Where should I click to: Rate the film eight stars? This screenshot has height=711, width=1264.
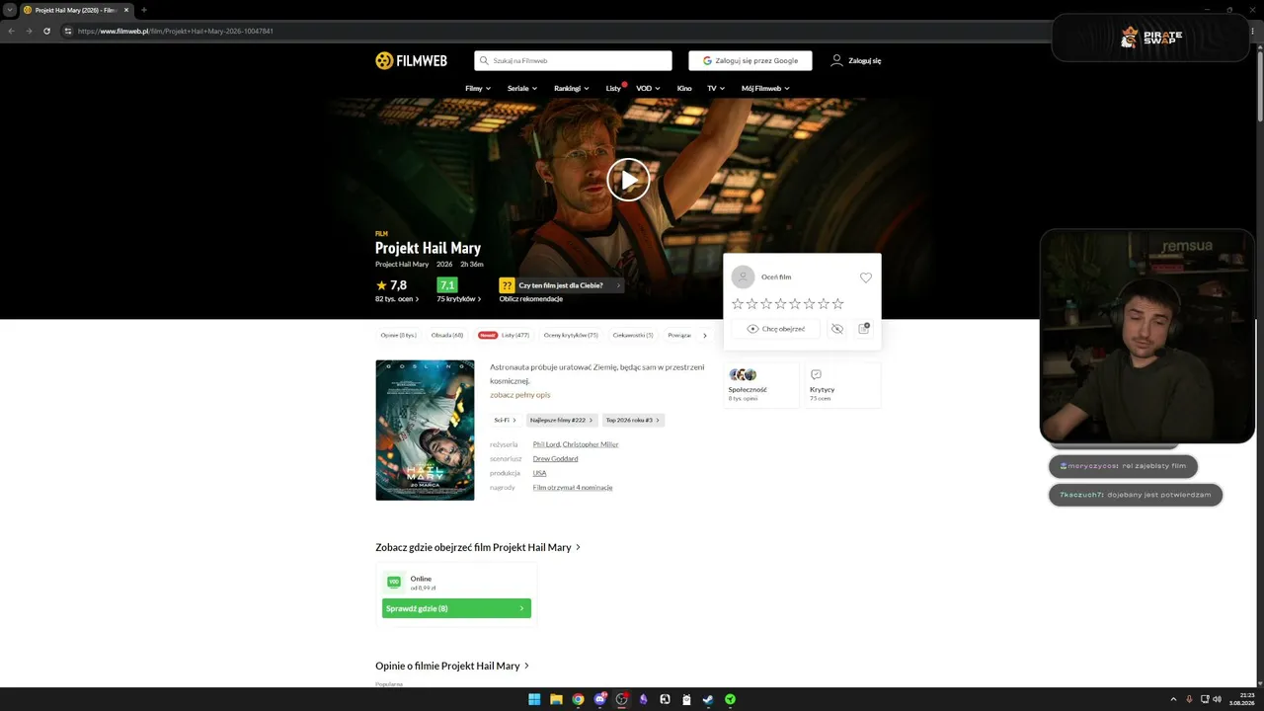pos(837,304)
